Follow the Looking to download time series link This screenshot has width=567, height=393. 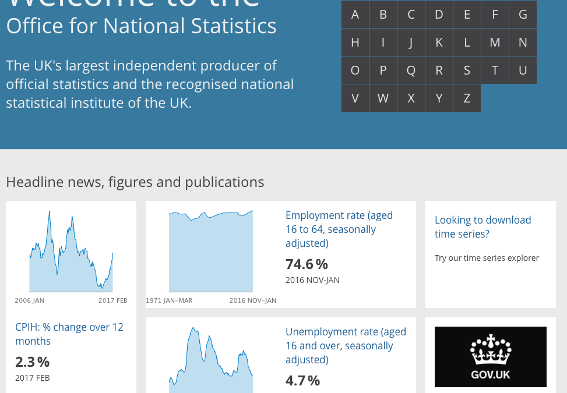pyautogui.click(x=483, y=227)
